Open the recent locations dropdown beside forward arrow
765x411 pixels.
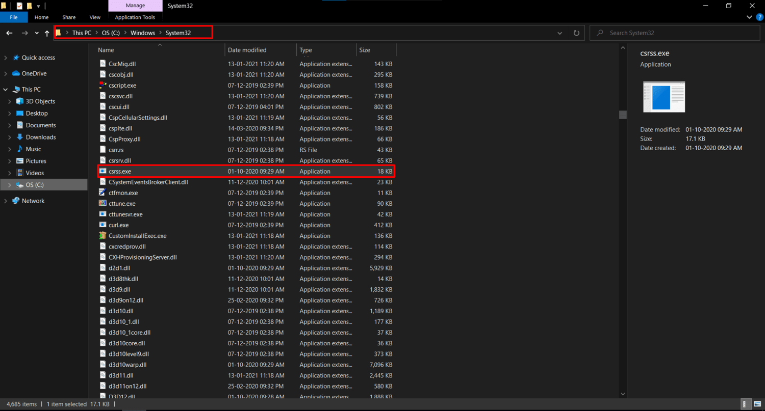pyautogui.click(x=36, y=33)
